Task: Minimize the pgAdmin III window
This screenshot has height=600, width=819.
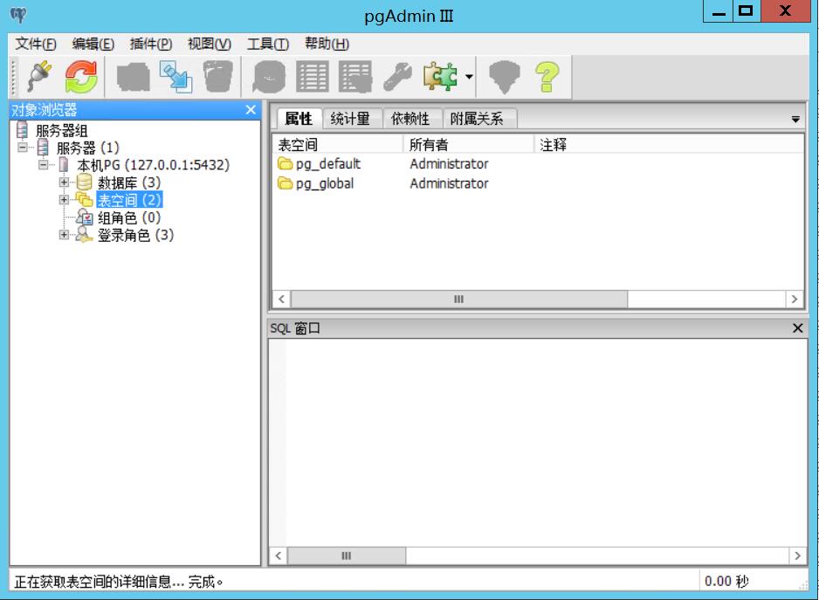Action: point(719,11)
